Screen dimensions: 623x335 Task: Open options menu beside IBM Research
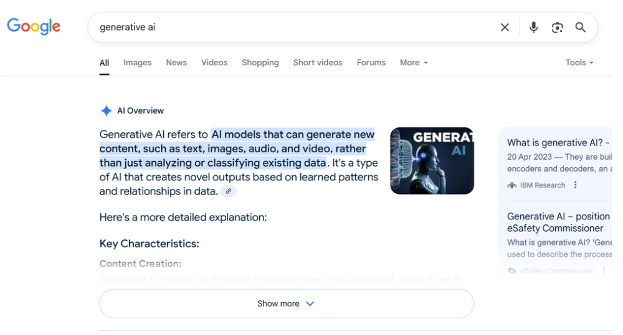point(575,185)
